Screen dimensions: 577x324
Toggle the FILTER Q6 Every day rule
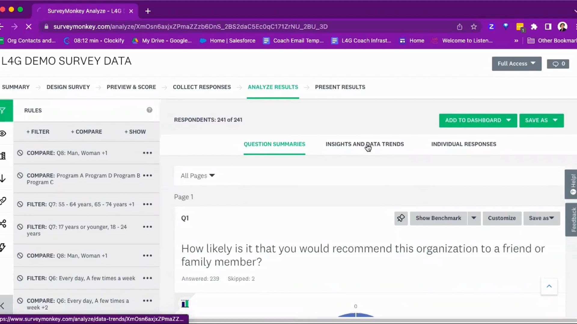[x=20, y=278]
